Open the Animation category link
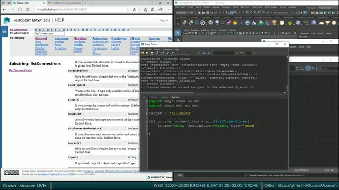 pyautogui.click(x=100, y=39)
